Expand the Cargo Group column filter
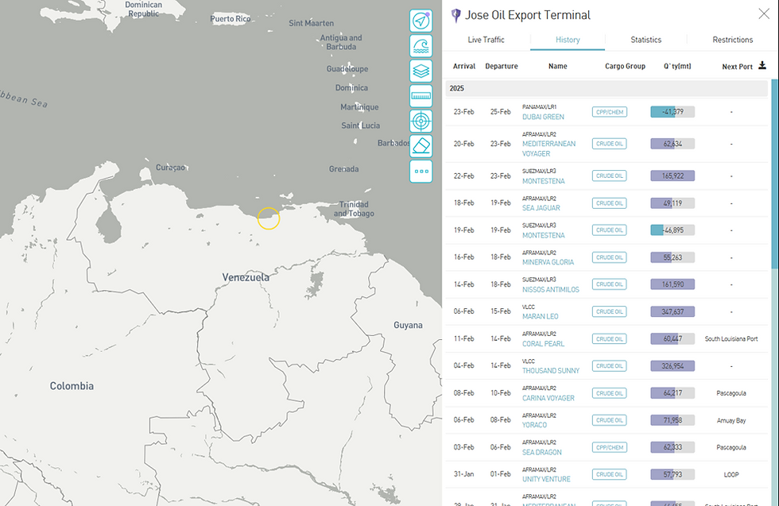This screenshot has height=506, width=779. 625,66
